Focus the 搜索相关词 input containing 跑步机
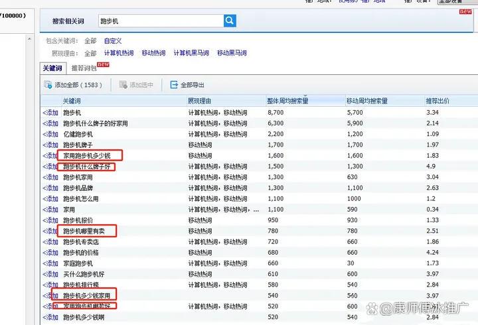The width and height of the screenshot is (478, 325). point(159,21)
